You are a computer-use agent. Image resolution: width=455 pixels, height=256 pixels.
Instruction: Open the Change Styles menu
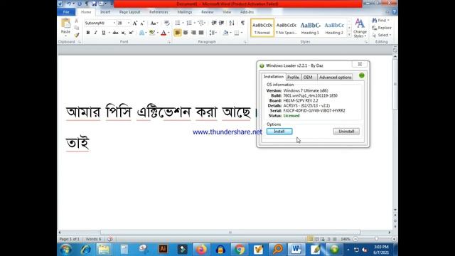click(360, 28)
